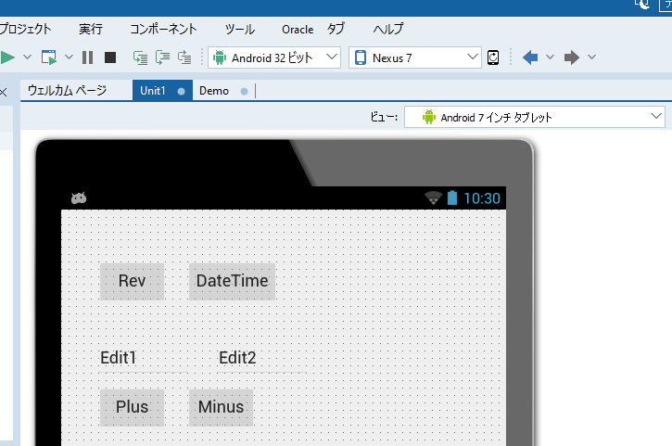Open the Nexus 7 device dropdown
The width and height of the screenshot is (672, 446).
pos(415,57)
